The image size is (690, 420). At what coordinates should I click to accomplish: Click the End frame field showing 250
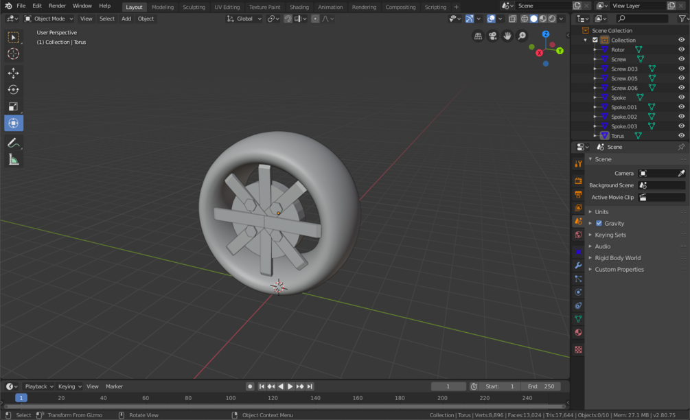[542, 386]
